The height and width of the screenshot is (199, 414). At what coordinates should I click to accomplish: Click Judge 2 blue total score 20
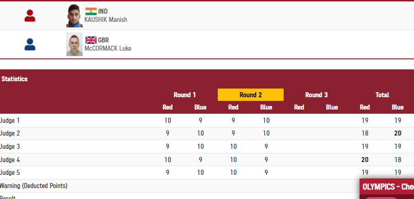(398, 134)
